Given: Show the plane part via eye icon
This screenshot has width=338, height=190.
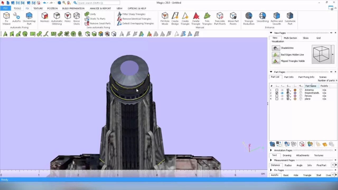Looking at the screenshot, I should pos(282,99).
